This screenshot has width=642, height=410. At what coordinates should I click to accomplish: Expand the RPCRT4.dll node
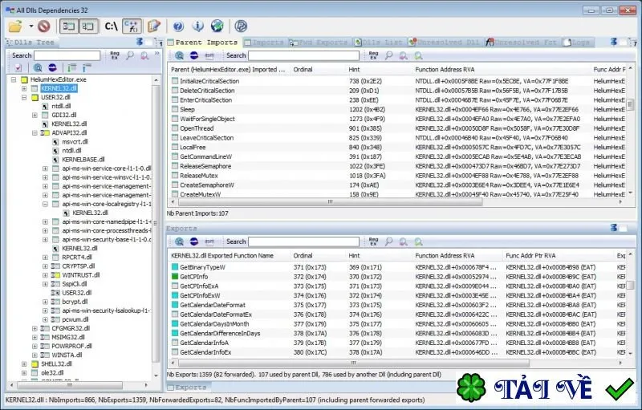pyautogui.click(x=46, y=258)
